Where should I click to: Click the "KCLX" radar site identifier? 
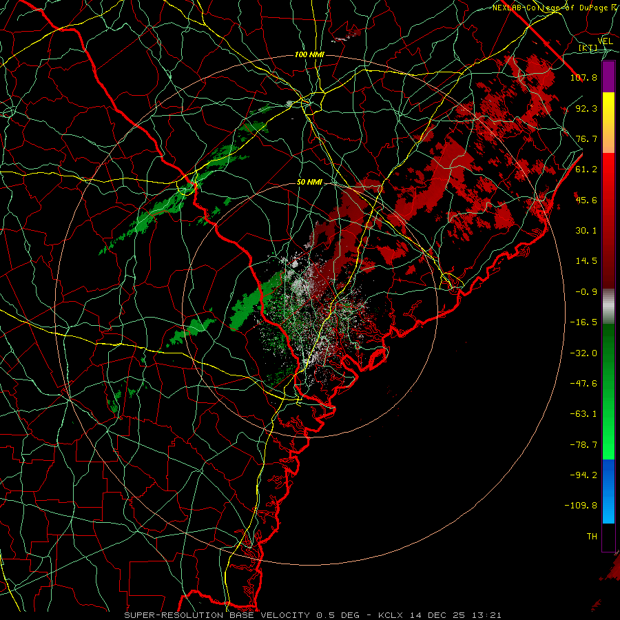[x=390, y=615]
